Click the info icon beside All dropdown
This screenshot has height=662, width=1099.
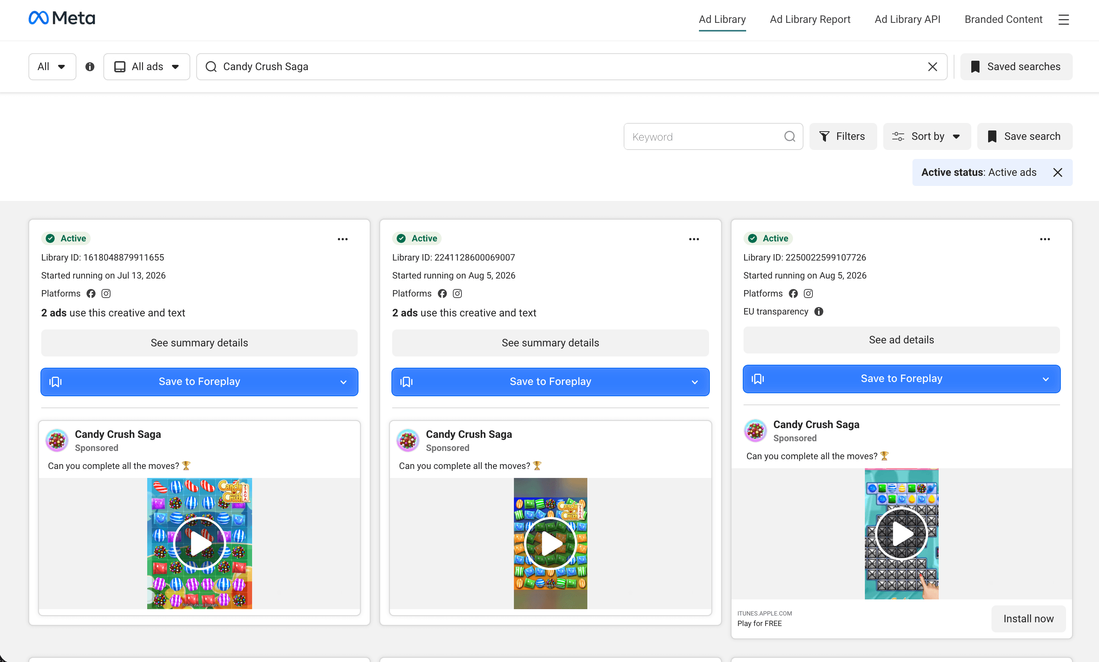pyautogui.click(x=90, y=67)
